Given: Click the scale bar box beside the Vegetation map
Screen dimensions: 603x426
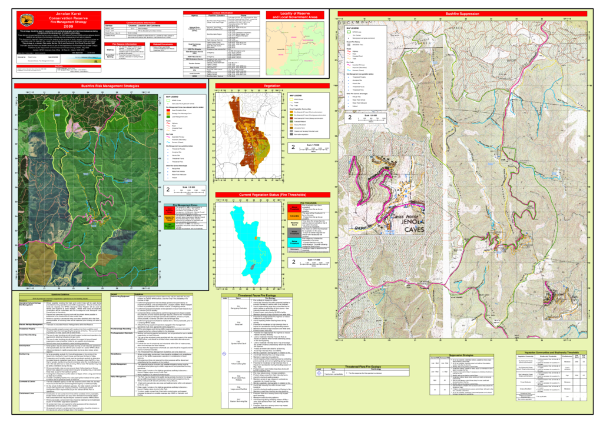Looking at the screenshot, I should coord(309,148).
